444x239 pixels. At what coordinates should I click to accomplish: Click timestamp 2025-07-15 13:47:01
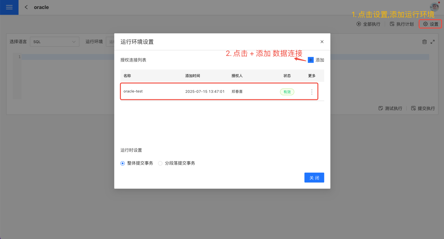[205, 92]
